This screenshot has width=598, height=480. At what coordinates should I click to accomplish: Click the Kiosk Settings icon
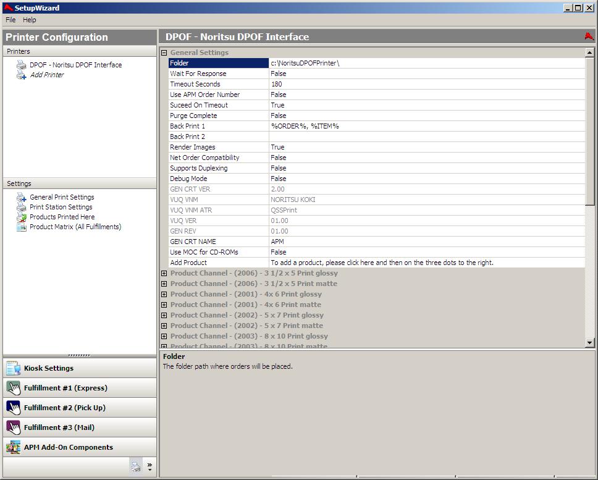click(x=14, y=368)
